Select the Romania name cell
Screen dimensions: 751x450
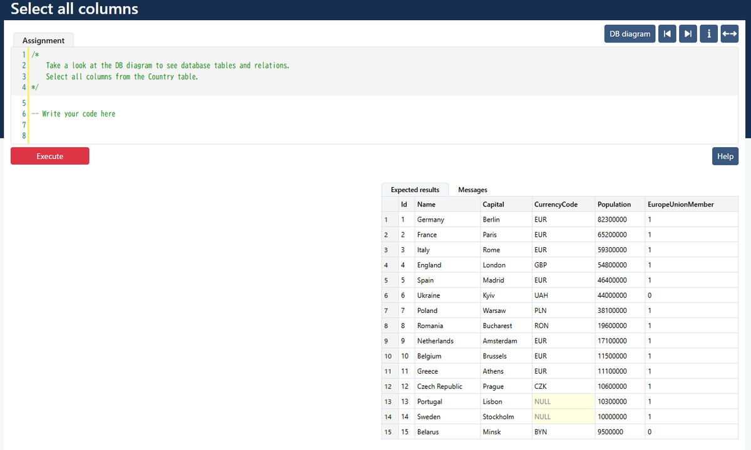447,325
